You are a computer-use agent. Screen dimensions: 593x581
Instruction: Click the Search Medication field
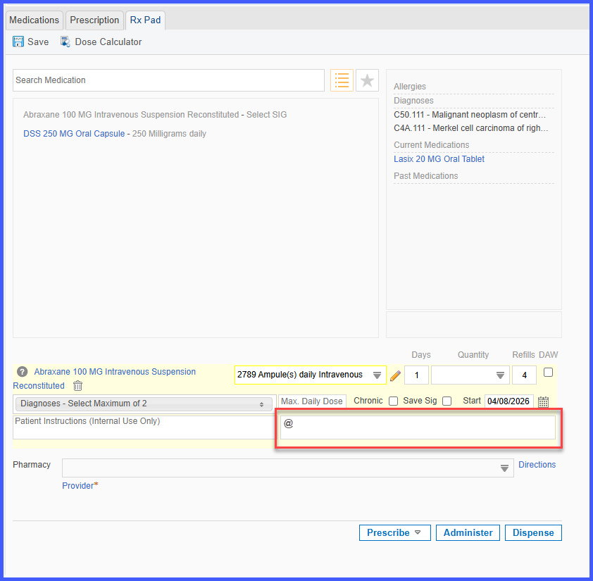coord(168,80)
